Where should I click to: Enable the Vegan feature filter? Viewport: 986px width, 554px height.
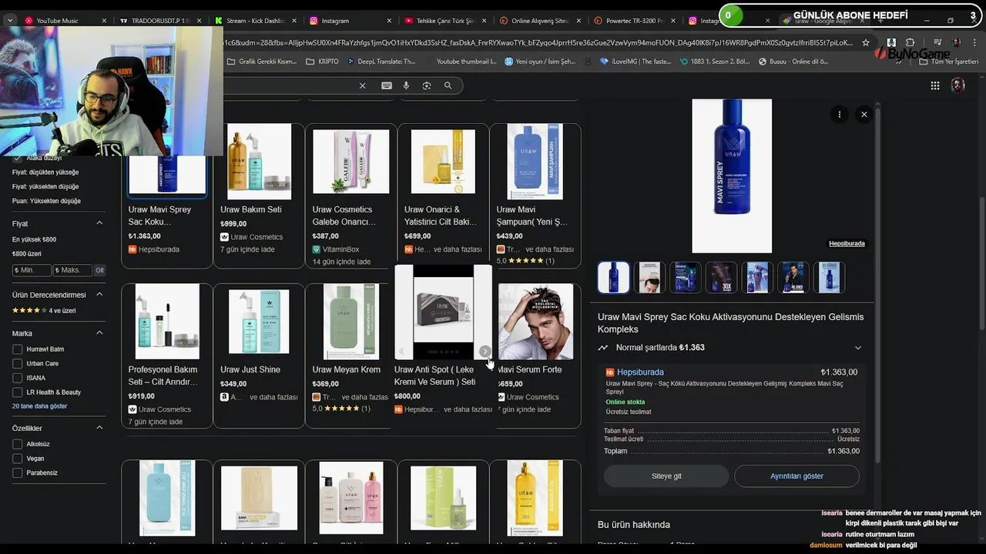18,459
